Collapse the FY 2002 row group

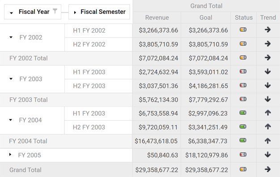point(11,37)
